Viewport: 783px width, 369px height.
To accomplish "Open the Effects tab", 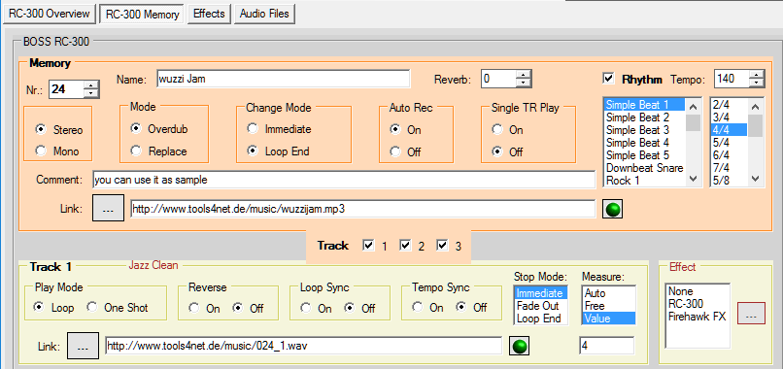I will [x=209, y=14].
